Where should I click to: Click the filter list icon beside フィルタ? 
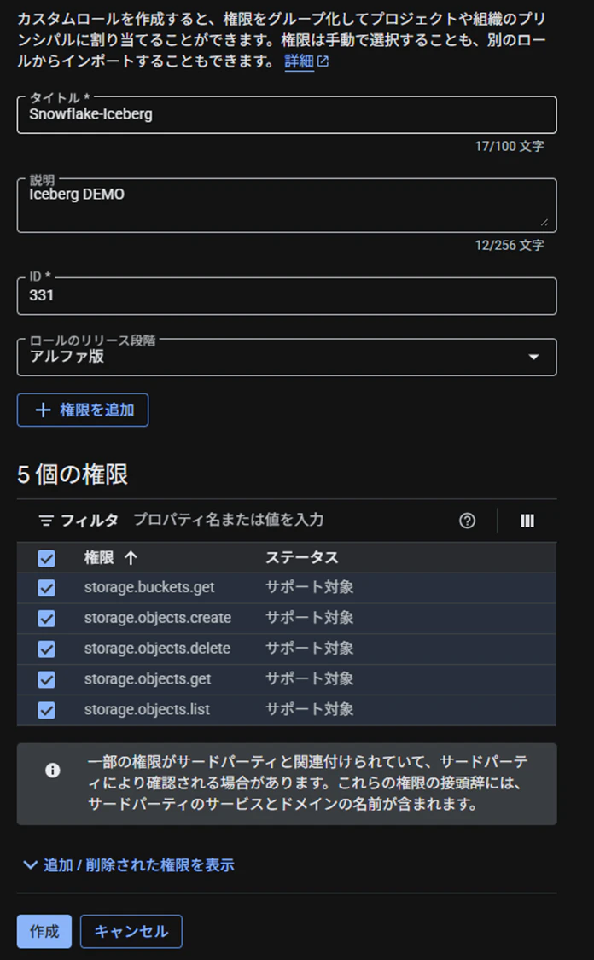pos(46,521)
